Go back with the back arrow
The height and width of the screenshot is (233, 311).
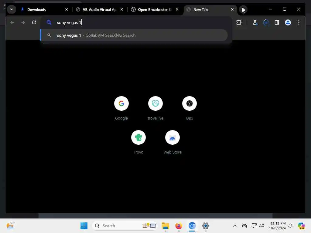click(x=12, y=22)
